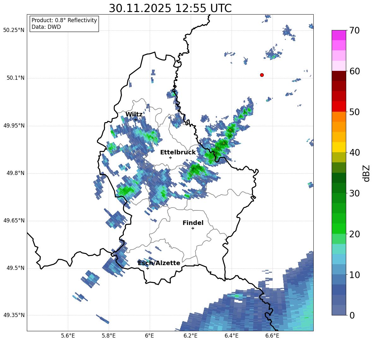Click the 60 tick on the colorbar

pyautogui.click(x=354, y=71)
